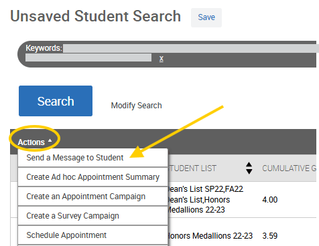This screenshot has height=246, width=319.
Task: Select Create Ad hoc Appointment Summary
Action: 92,177
